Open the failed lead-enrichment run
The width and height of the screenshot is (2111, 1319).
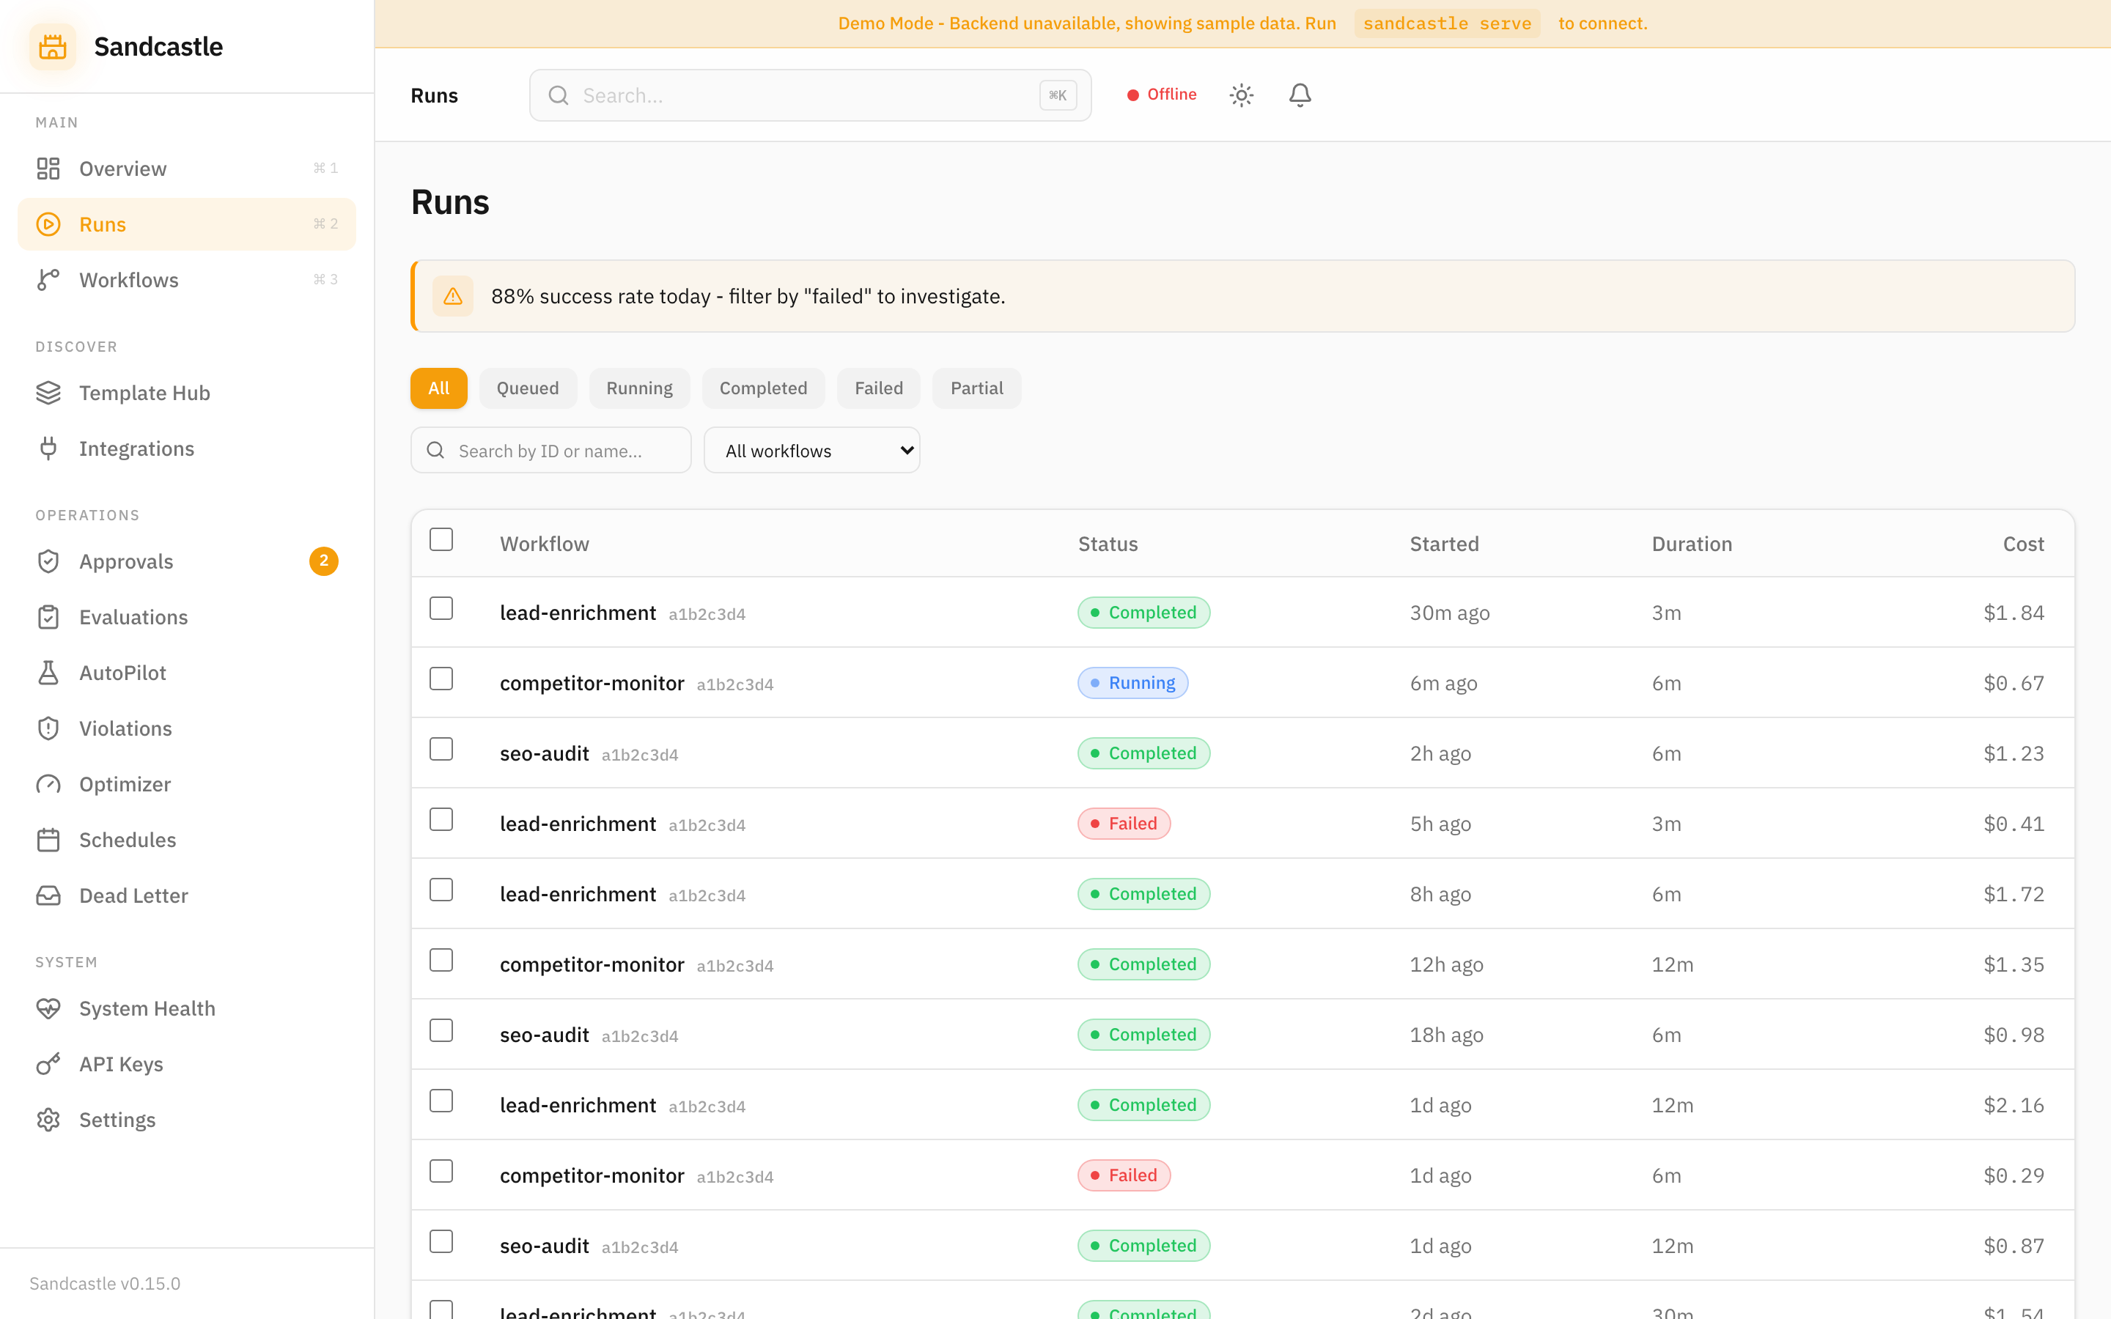pos(578,824)
